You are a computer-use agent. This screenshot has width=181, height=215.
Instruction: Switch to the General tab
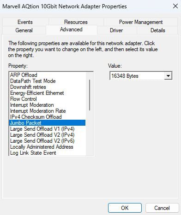24,30
